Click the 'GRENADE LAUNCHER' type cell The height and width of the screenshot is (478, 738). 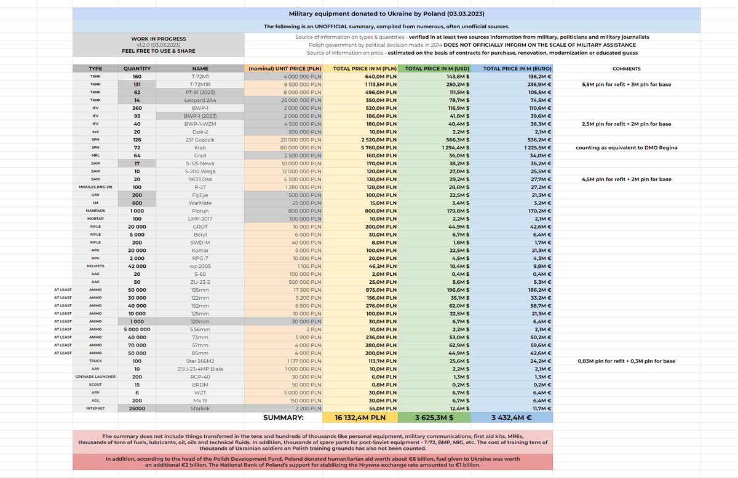pos(95,376)
